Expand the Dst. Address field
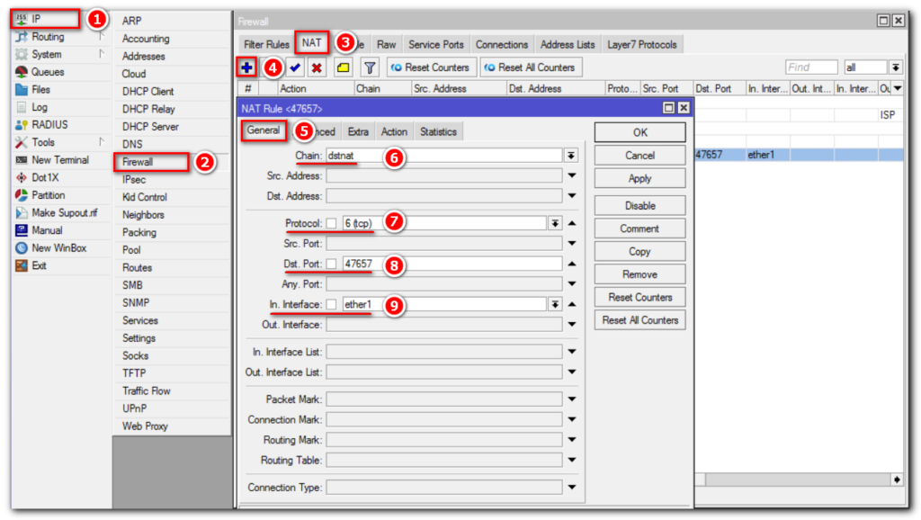 tap(572, 195)
